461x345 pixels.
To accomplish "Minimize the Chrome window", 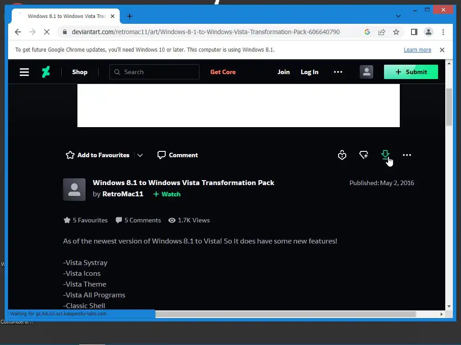I will (x=415, y=10).
